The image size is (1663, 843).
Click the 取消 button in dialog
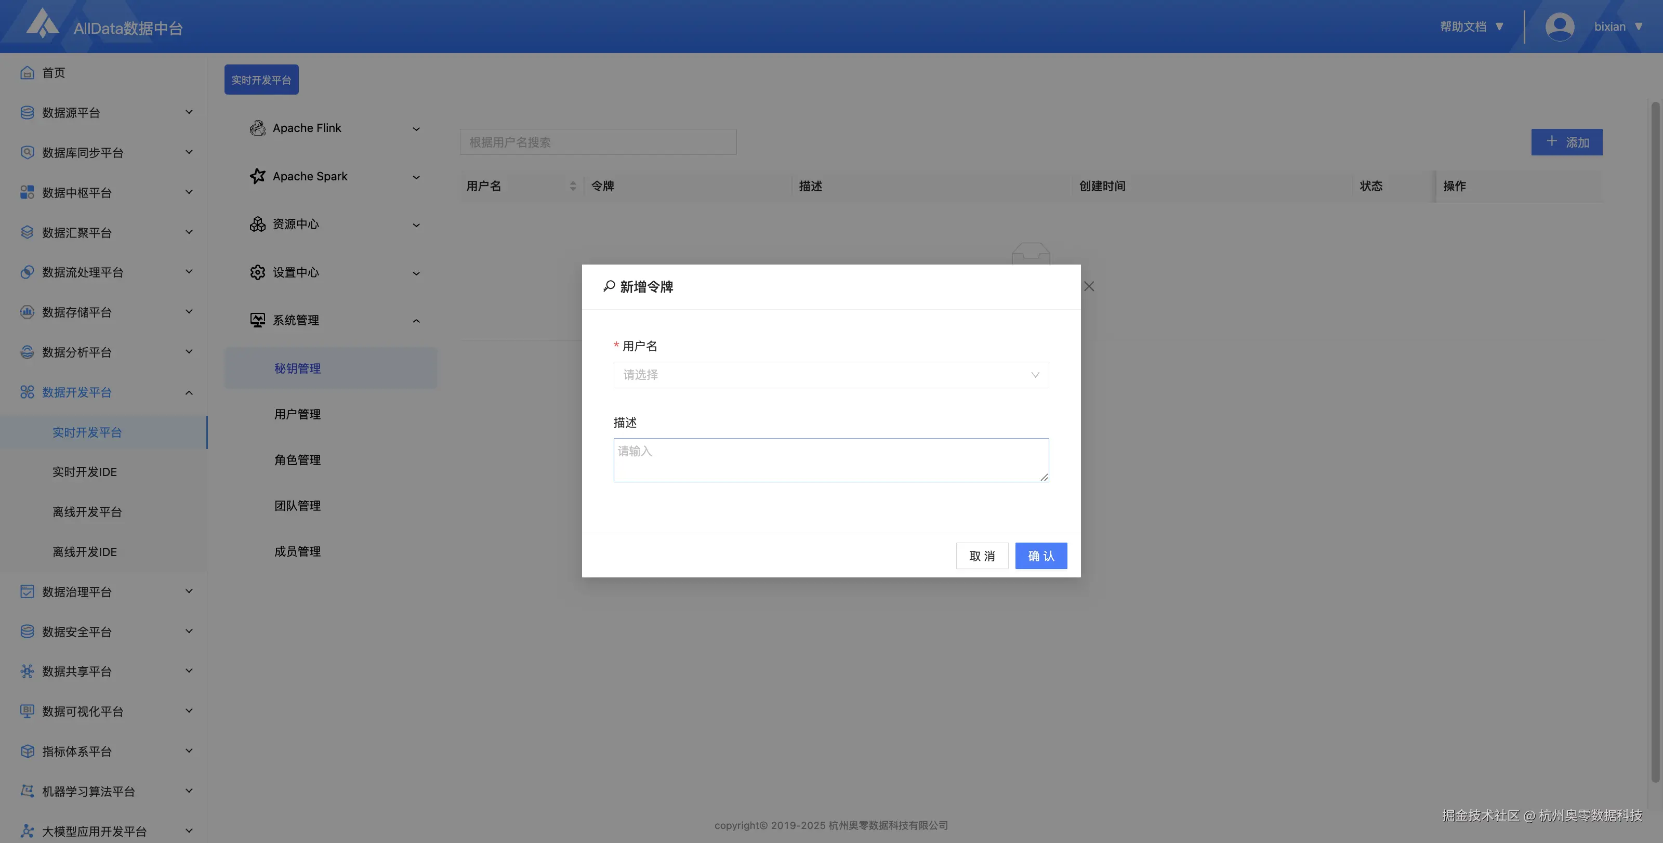pyautogui.click(x=981, y=556)
